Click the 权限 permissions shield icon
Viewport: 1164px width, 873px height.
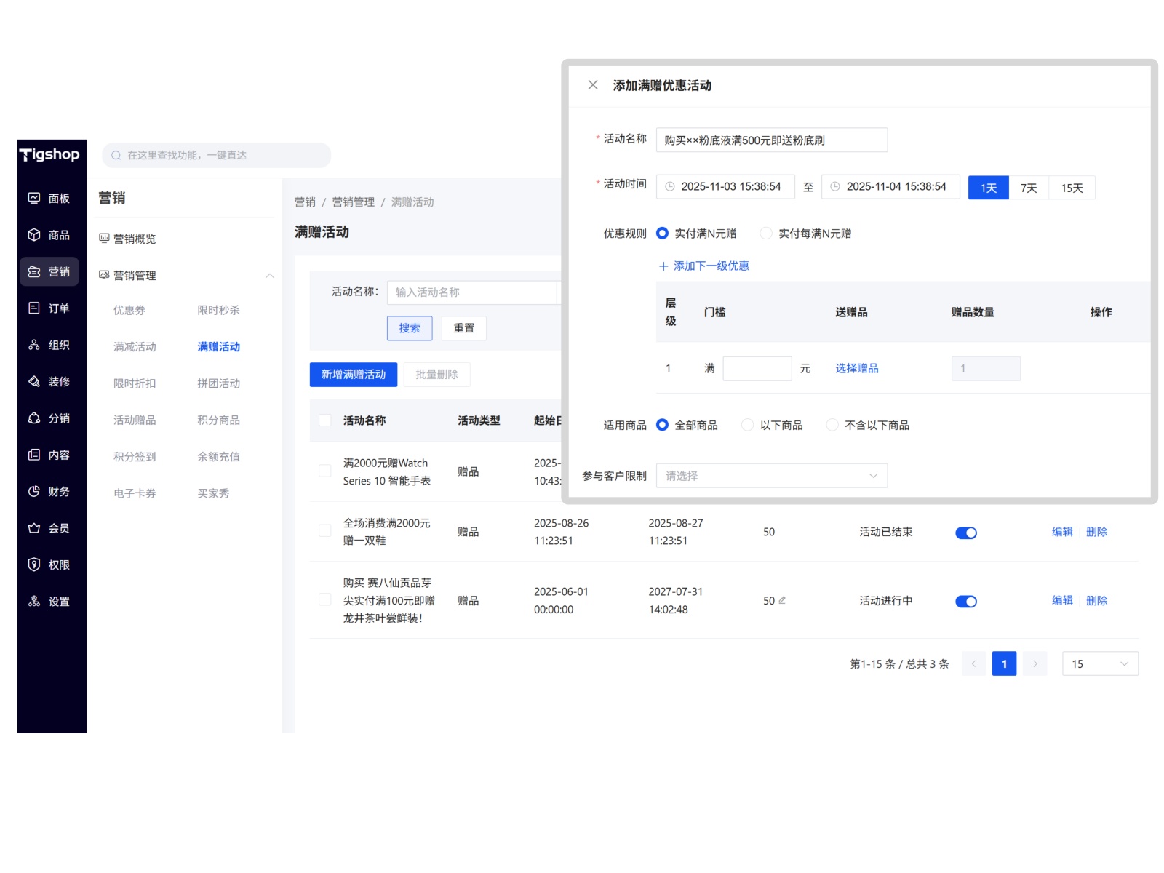click(34, 565)
